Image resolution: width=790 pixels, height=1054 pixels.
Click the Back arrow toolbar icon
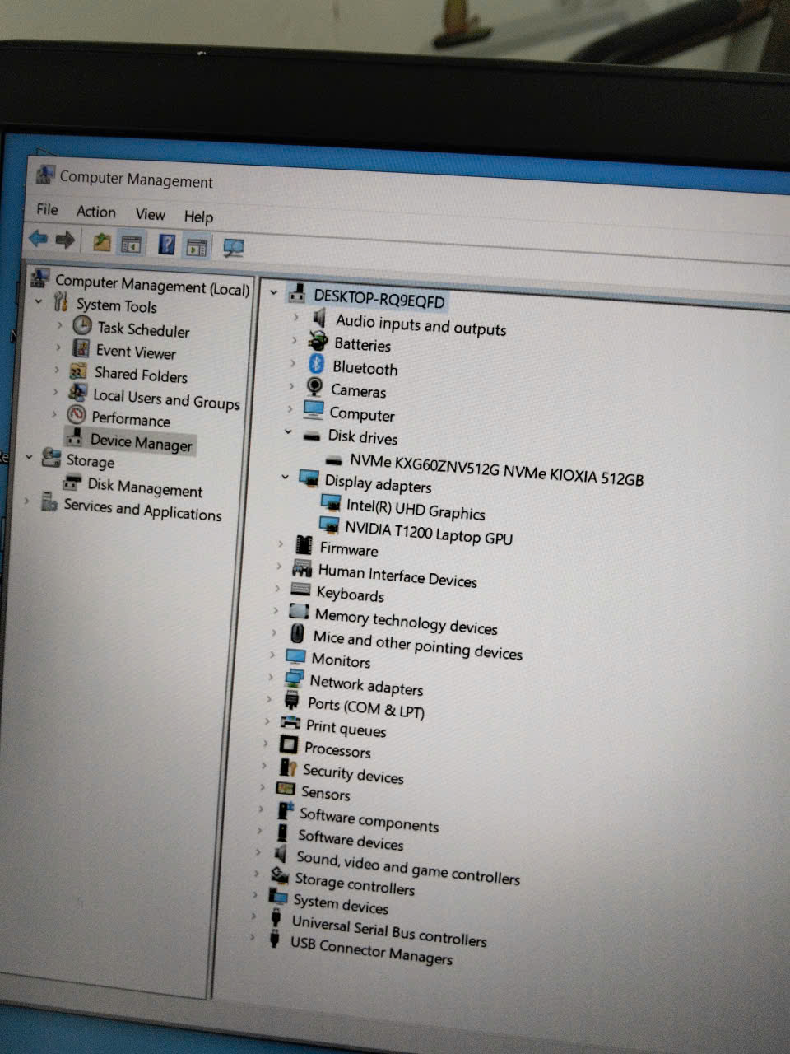[38, 238]
